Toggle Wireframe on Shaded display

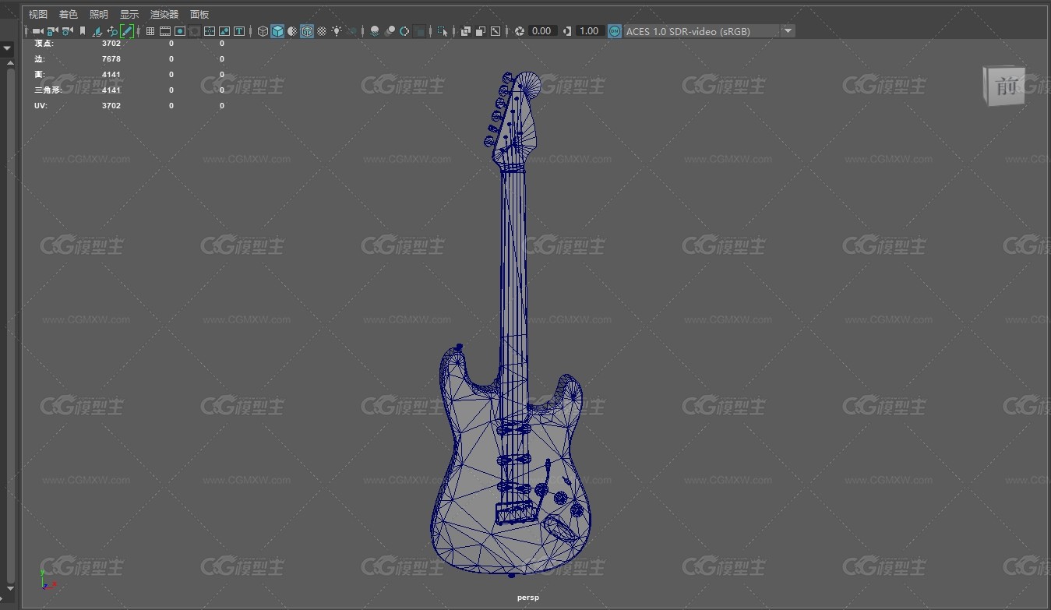[x=307, y=31]
